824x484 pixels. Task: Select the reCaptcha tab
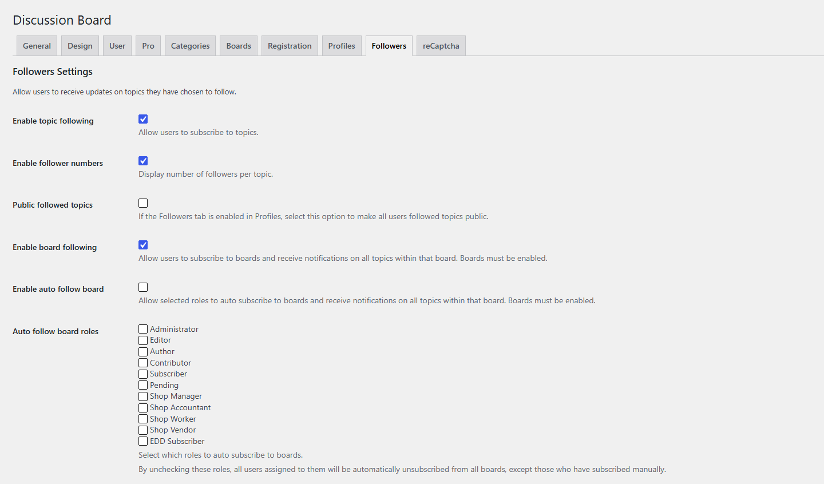441,46
